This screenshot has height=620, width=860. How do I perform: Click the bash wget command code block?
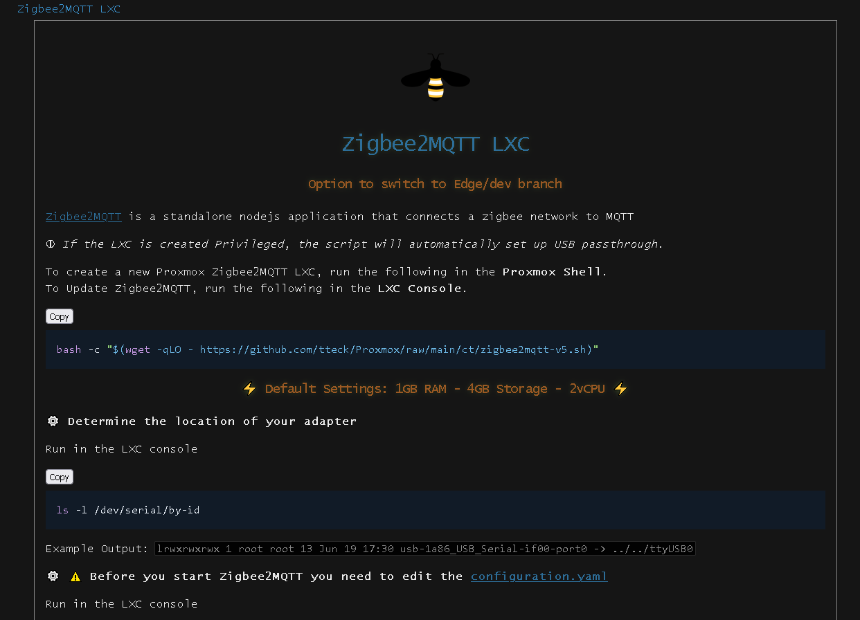[436, 349]
